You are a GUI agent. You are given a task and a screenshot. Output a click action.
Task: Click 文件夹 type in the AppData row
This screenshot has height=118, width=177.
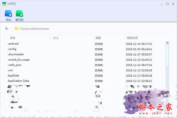tap(99, 76)
